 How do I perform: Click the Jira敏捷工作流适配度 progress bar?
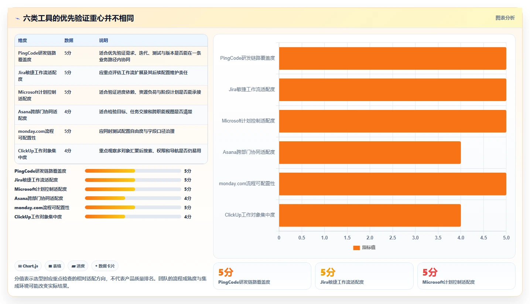coord(133,180)
